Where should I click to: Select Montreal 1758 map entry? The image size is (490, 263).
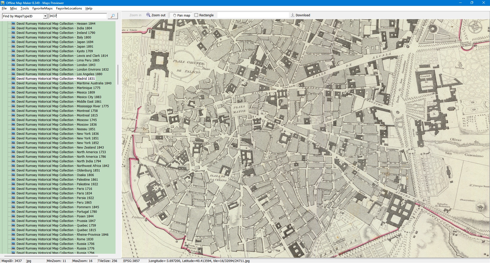57,111
